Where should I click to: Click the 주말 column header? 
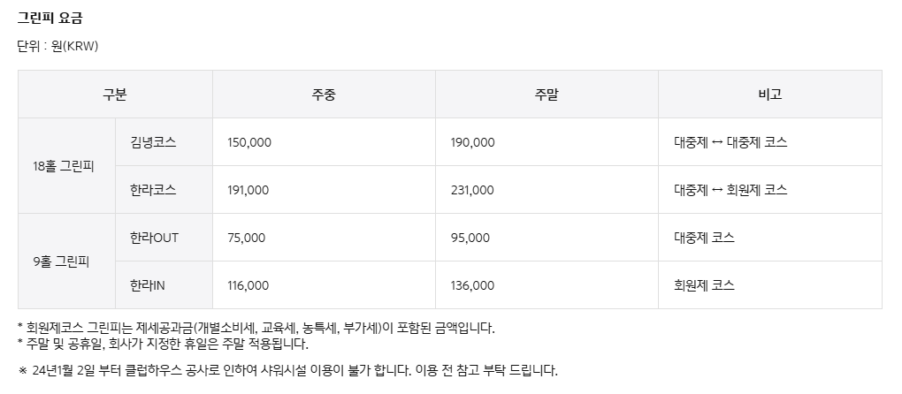(547, 95)
